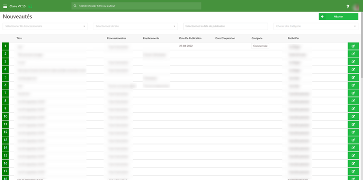Select row number 1 badge

tap(5, 46)
